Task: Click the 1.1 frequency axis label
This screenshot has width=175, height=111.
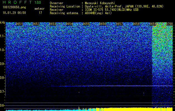Action: [x=2, y=36]
